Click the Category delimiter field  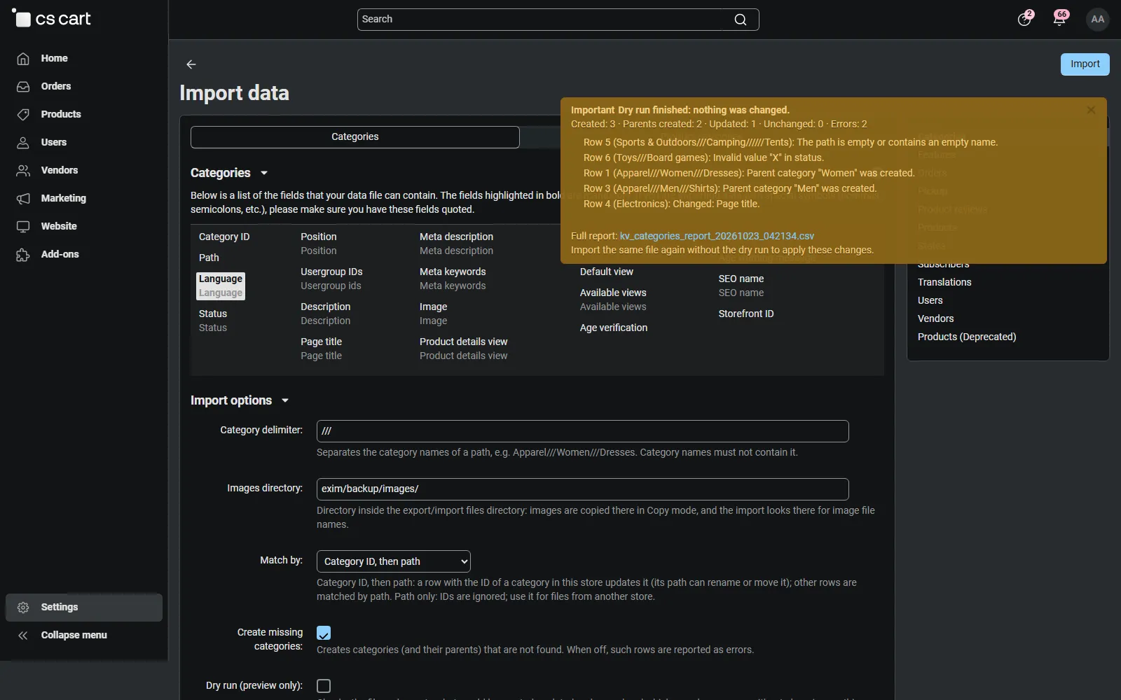[x=583, y=431]
